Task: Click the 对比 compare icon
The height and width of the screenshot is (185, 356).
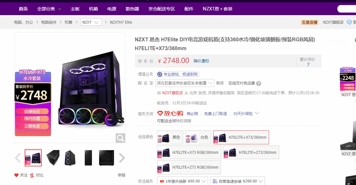Action: [x=32, y=175]
